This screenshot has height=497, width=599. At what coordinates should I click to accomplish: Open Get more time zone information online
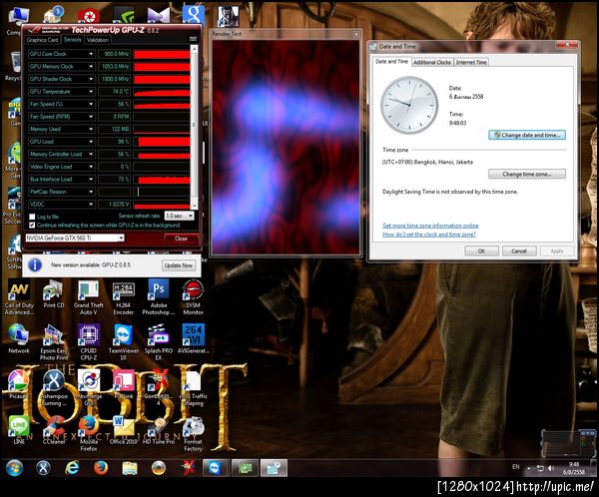pyautogui.click(x=430, y=226)
